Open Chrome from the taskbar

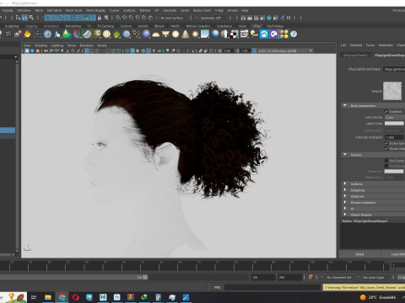tap(62, 297)
